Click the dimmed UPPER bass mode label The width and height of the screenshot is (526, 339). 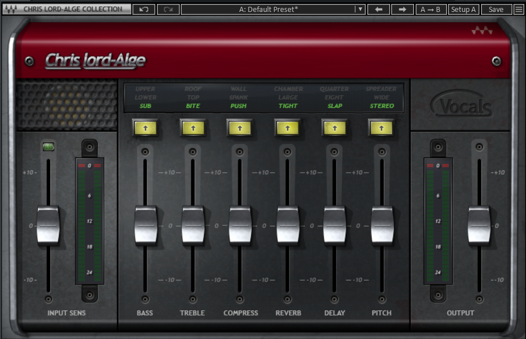[x=145, y=89]
